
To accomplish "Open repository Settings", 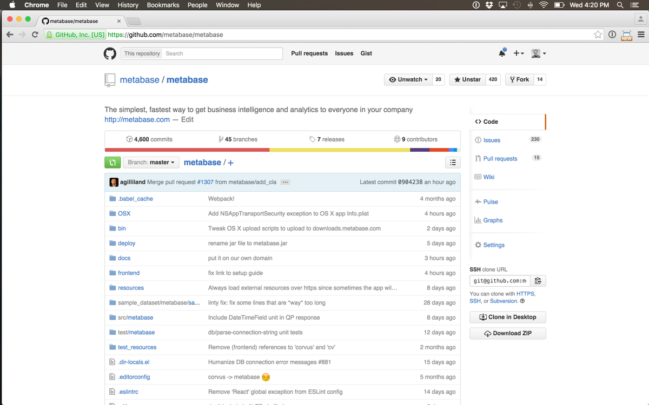I will tap(494, 245).
